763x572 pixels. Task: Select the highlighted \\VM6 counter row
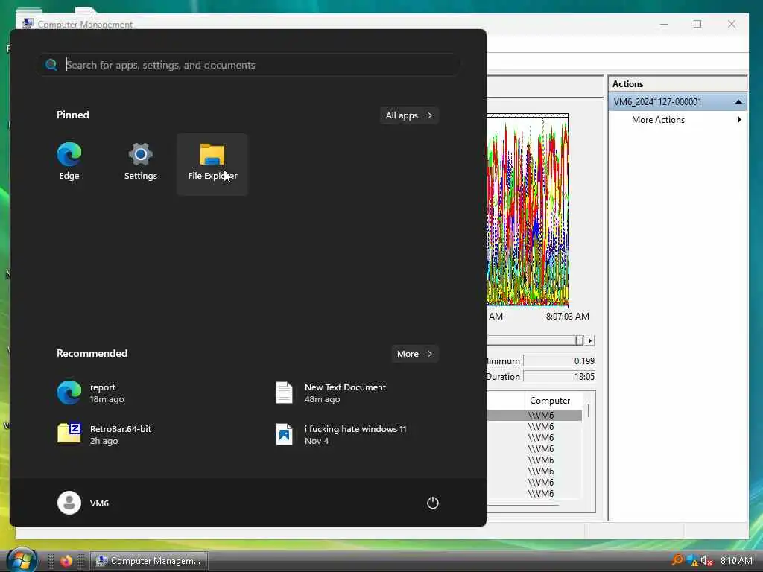(x=534, y=416)
